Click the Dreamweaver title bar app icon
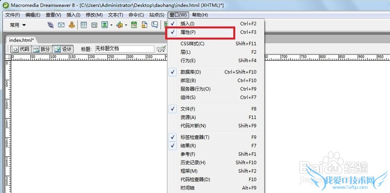This screenshot has width=390, height=193. (5, 5)
